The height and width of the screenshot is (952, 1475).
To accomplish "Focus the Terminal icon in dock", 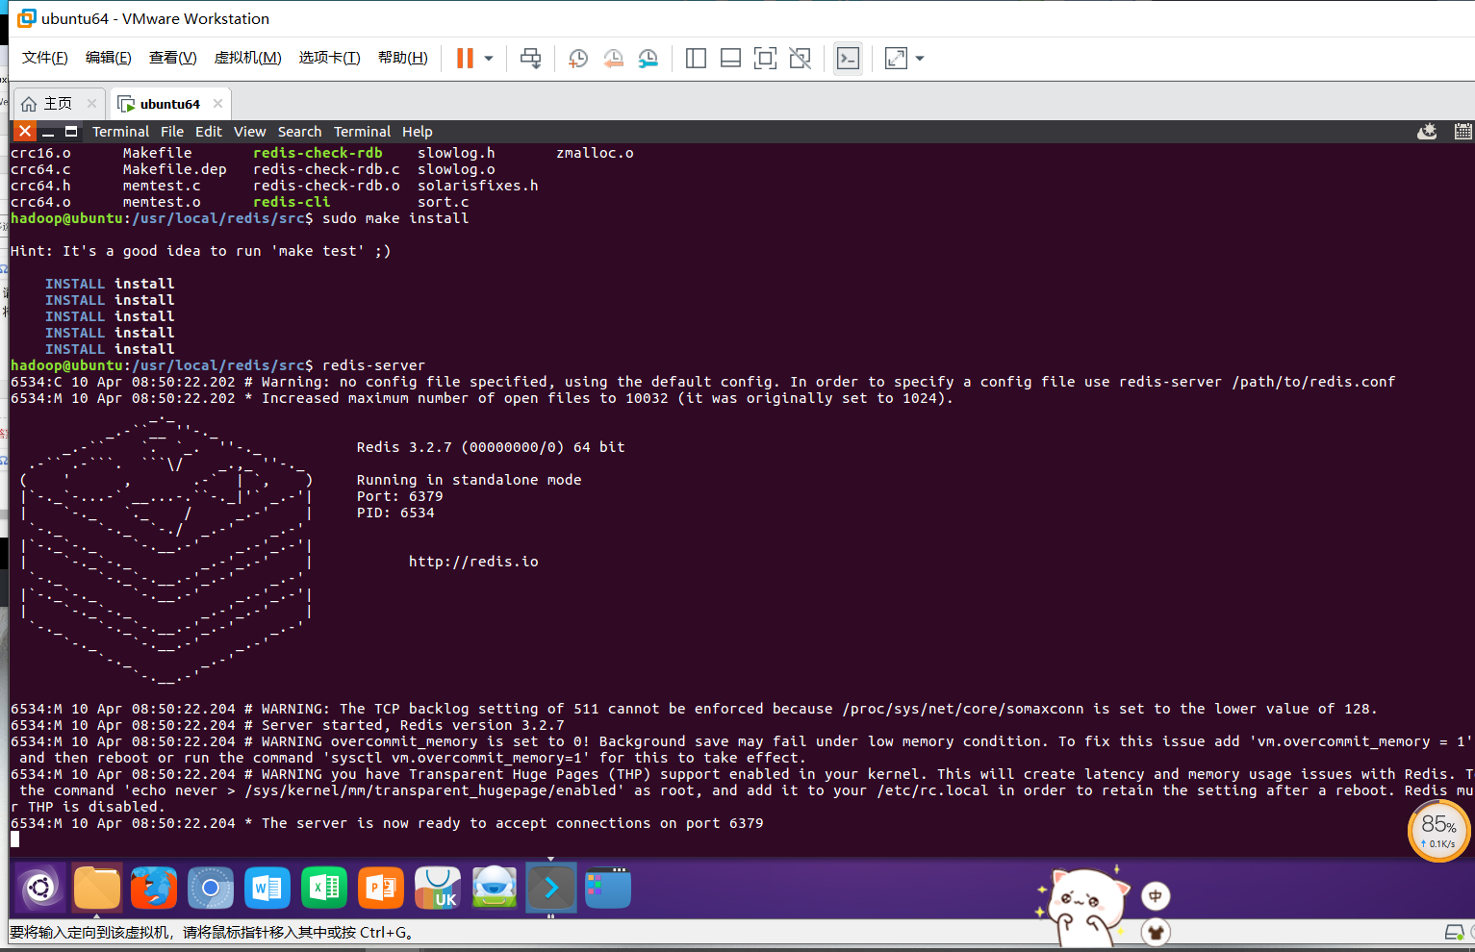I will point(551,888).
